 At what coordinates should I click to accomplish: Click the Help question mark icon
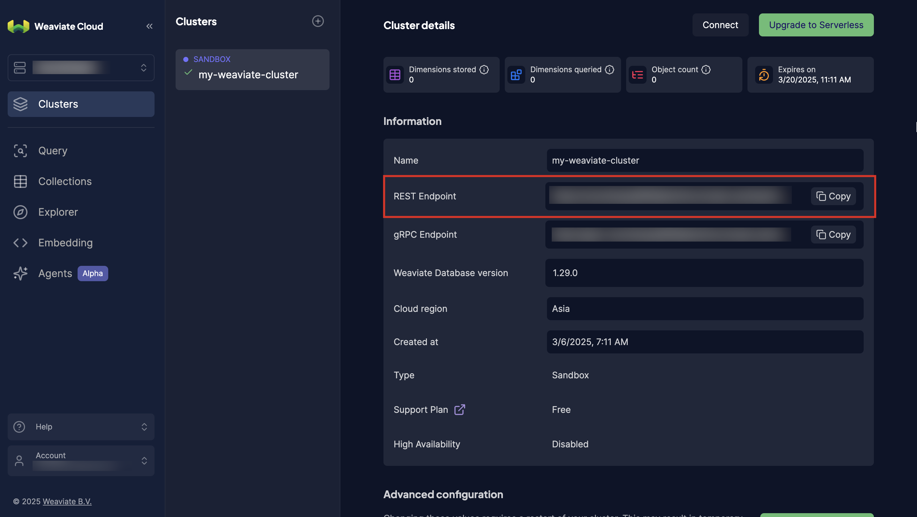[x=19, y=427]
